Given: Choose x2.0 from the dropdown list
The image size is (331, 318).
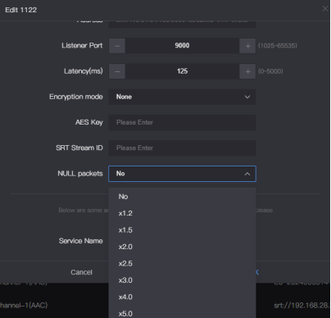Looking at the screenshot, I should pyautogui.click(x=182, y=247).
